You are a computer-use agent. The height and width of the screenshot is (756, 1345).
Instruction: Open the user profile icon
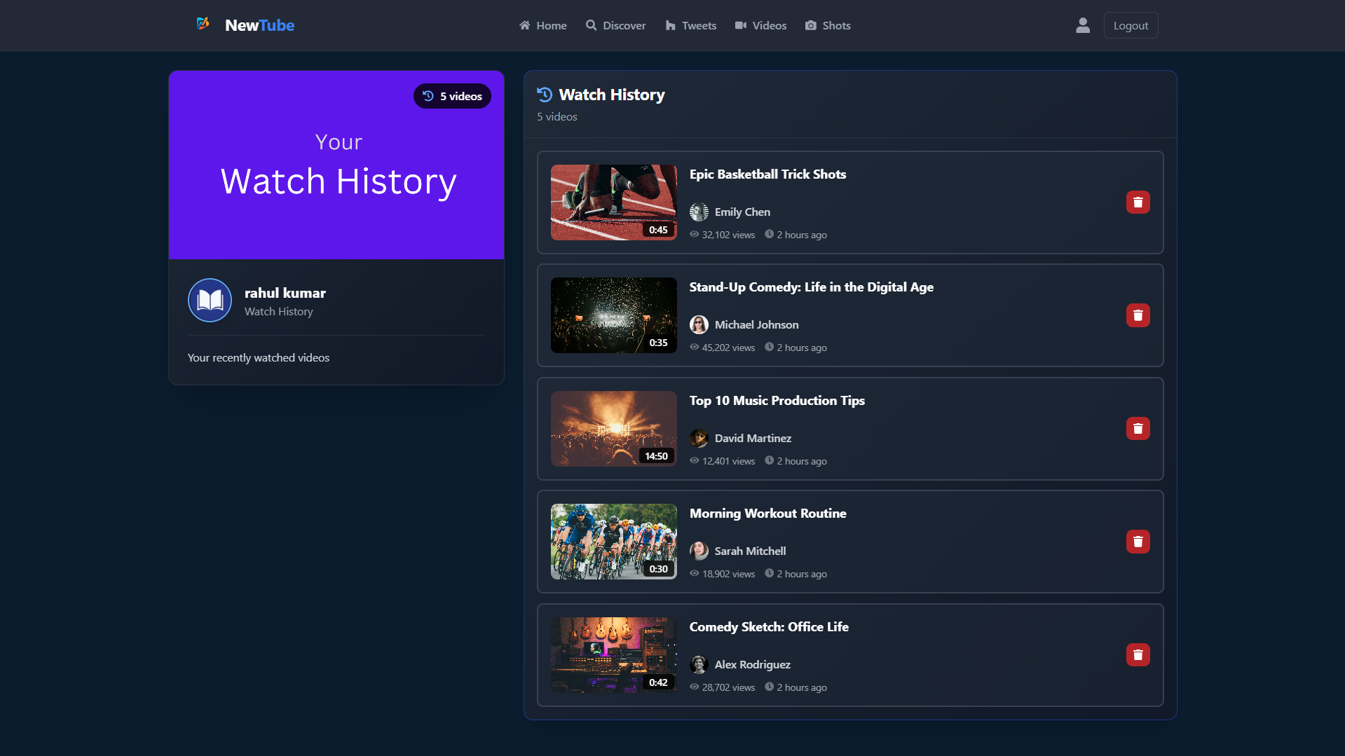click(1082, 25)
